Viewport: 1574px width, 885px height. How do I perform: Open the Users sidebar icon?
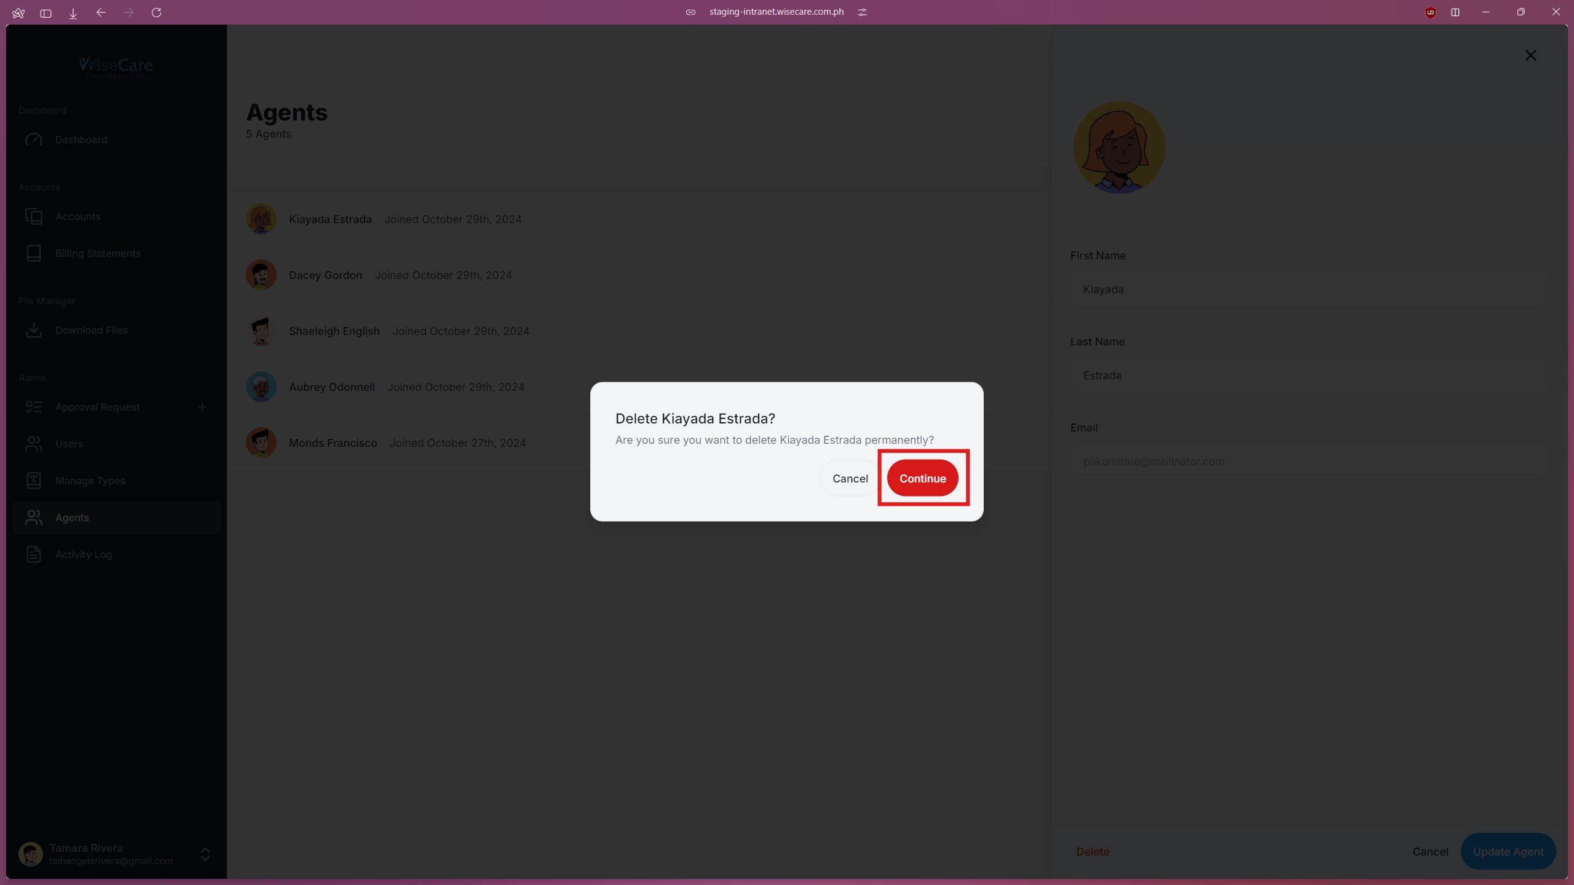34,444
